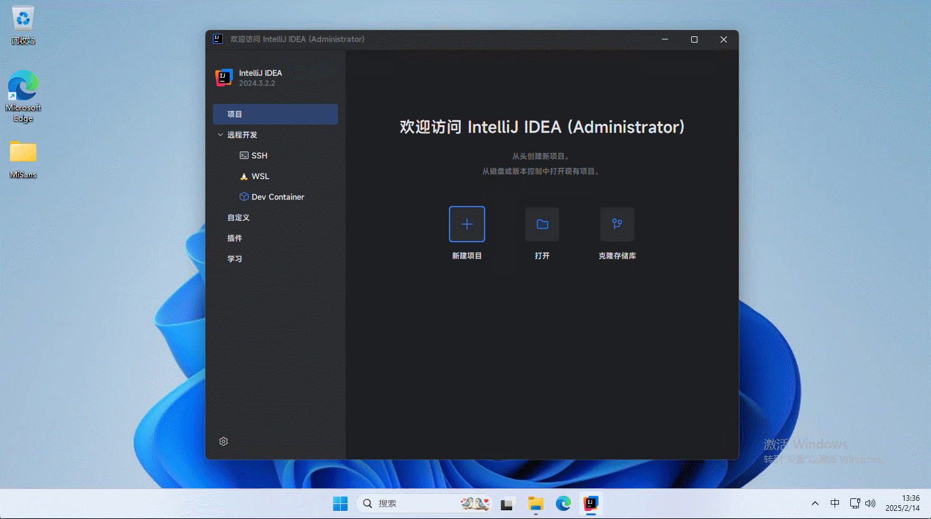The image size is (931, 519).
Task: Open the 自定义 customize tab
Action: coord(239,217)
